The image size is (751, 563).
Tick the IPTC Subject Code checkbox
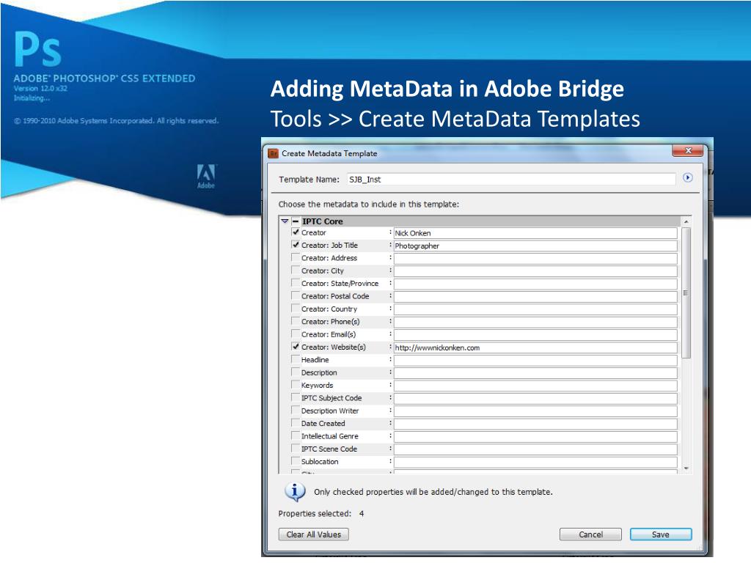tap(296, 397)
